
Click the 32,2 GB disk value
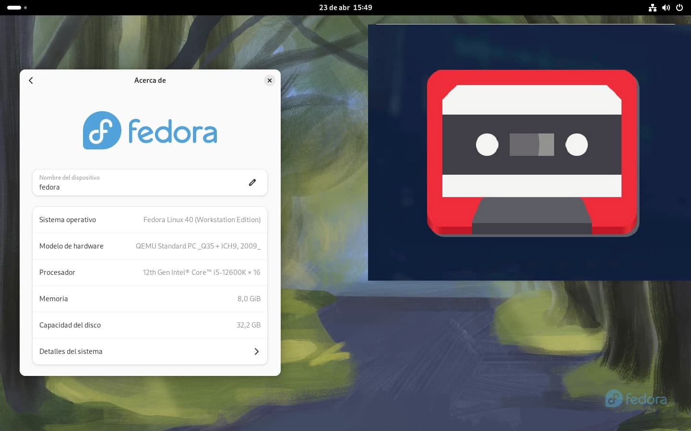click(x=249, y=325)
